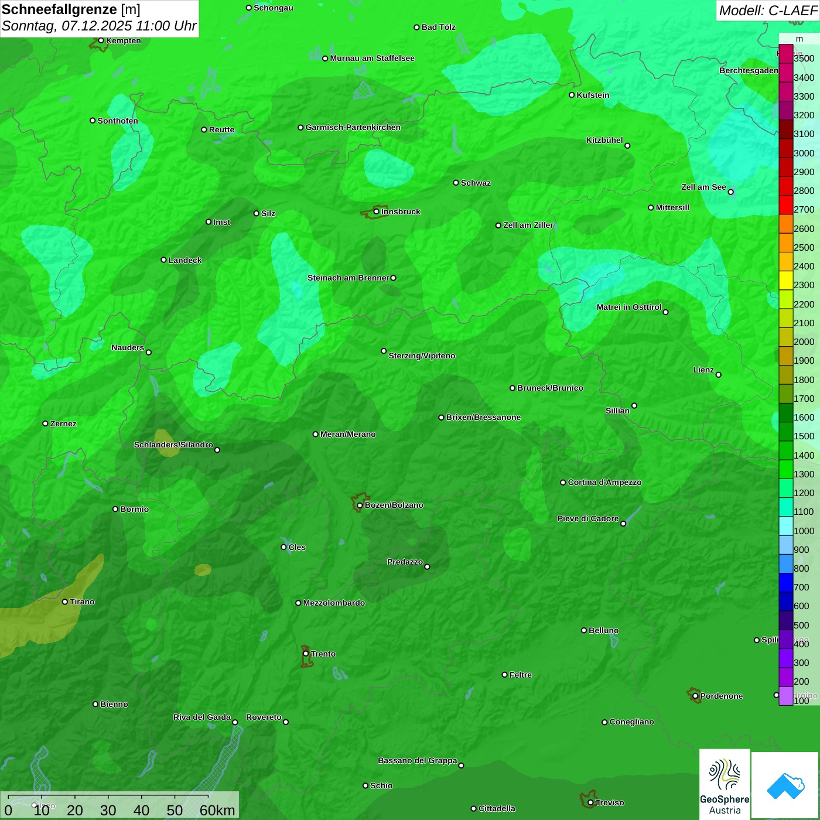Click the Schio label
820x820 pixels.
pos(382,786)
